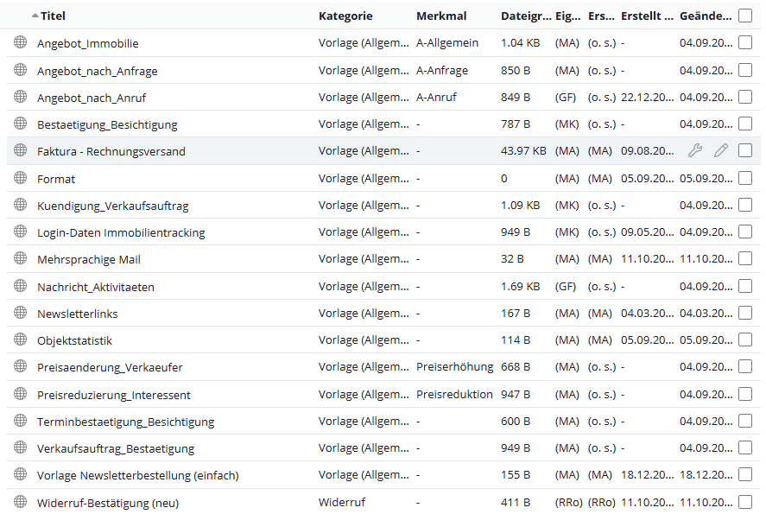The width and height of the screenshot is (766, 514).
Task: Click globe icon of Bestaetigung_Besichtigung row
Action: (20, 124)
